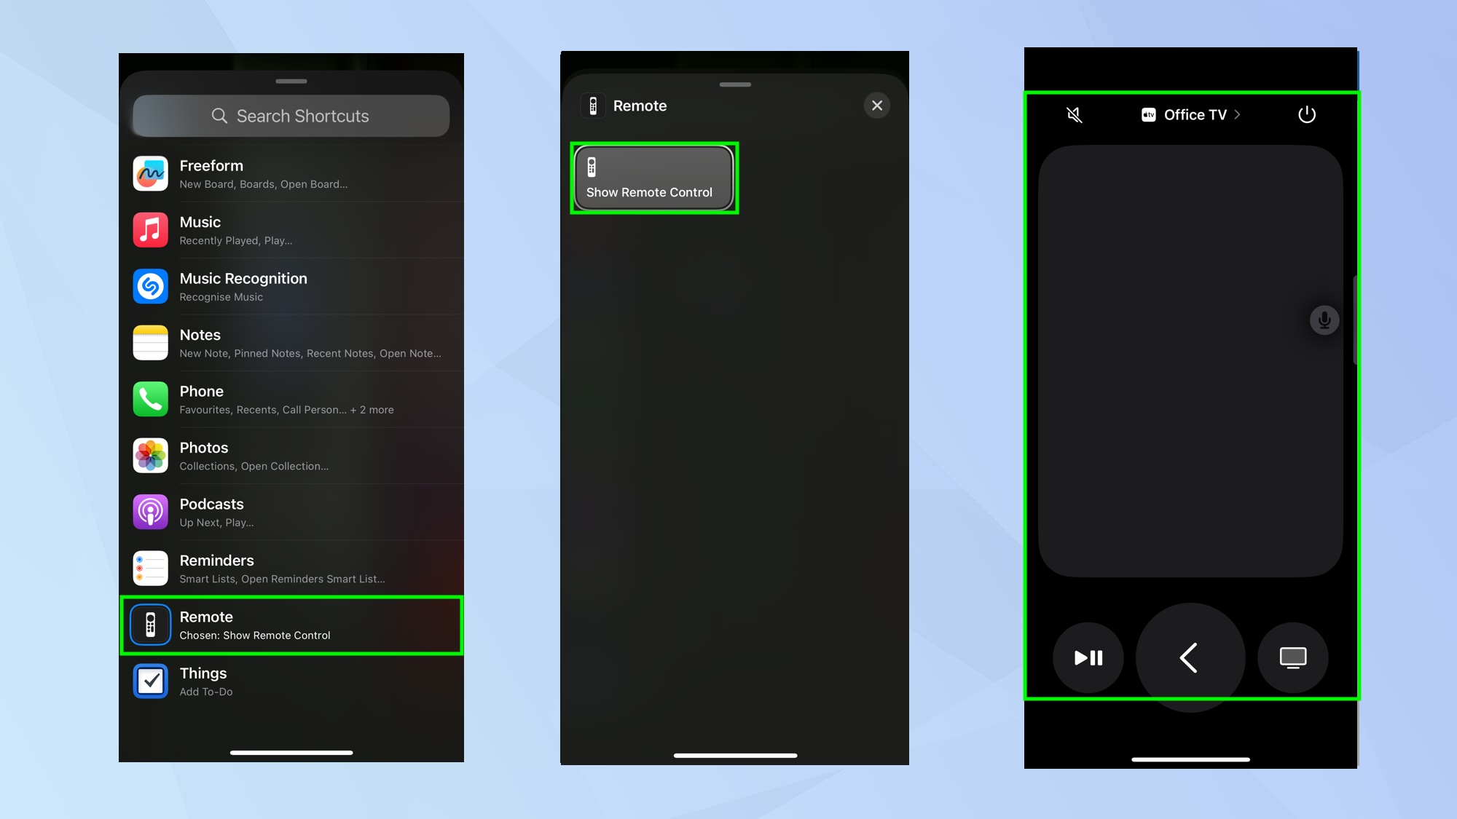The image size is (1457, 819).
Task: Click the touchpad area on remote
Action: coord(1191,360)
